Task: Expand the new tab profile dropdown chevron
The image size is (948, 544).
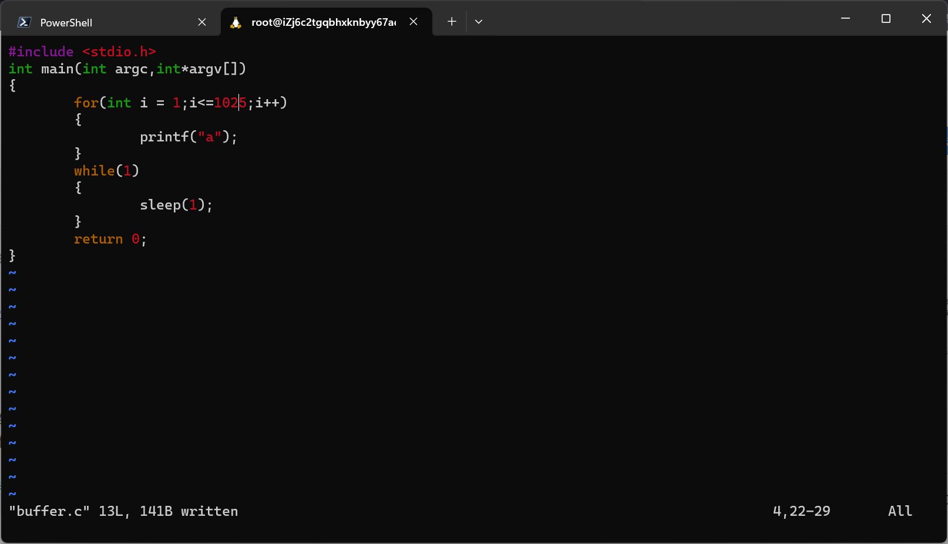Action: [479, 22]
